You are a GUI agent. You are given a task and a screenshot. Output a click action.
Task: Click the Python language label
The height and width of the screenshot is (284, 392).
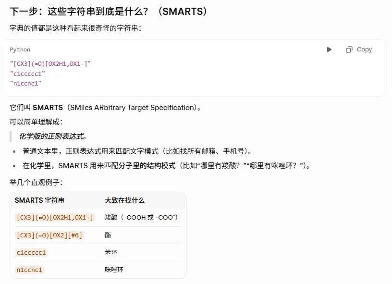click(x=20, y=49)
